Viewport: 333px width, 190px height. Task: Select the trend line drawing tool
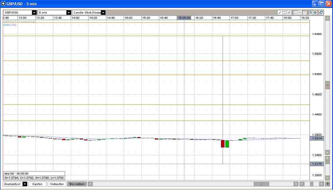pos(280,13)
